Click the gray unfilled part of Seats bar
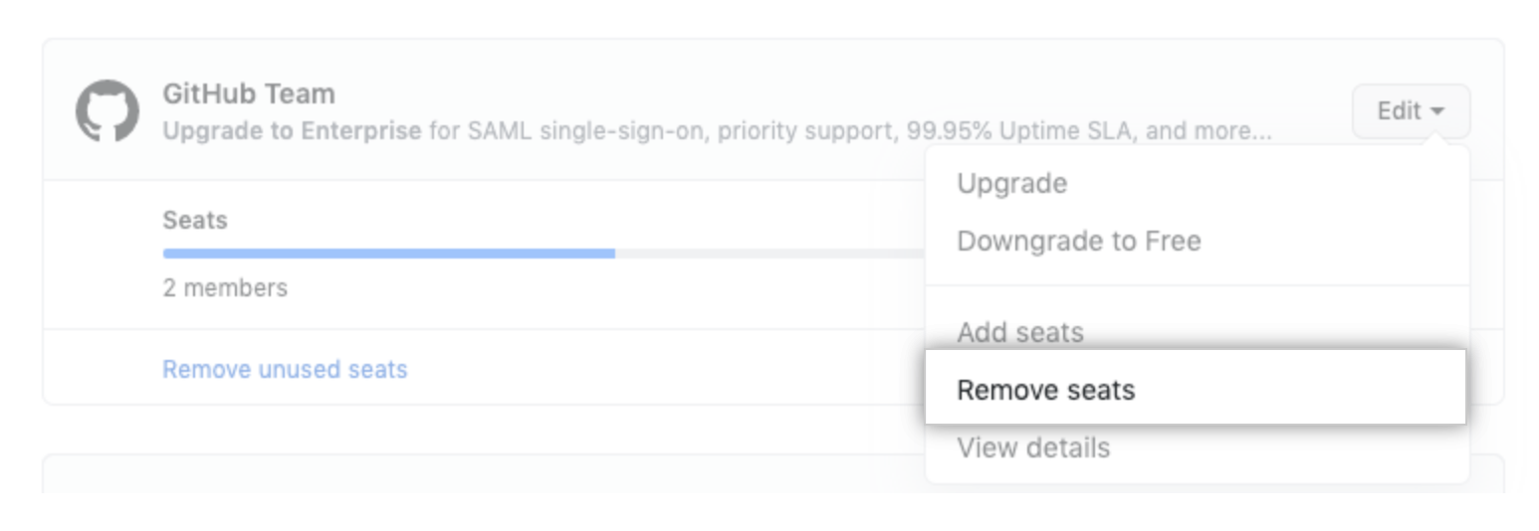Screen dimensions: 1539x531 [769, 254]
